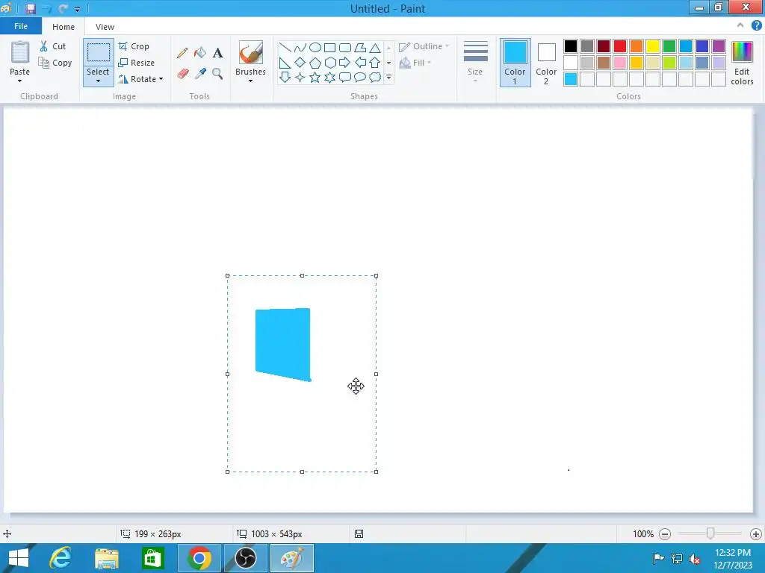Viewport: 765px width, 573px height.
Task: Open File Explorer from the taskbar
Action: point(107,558)
